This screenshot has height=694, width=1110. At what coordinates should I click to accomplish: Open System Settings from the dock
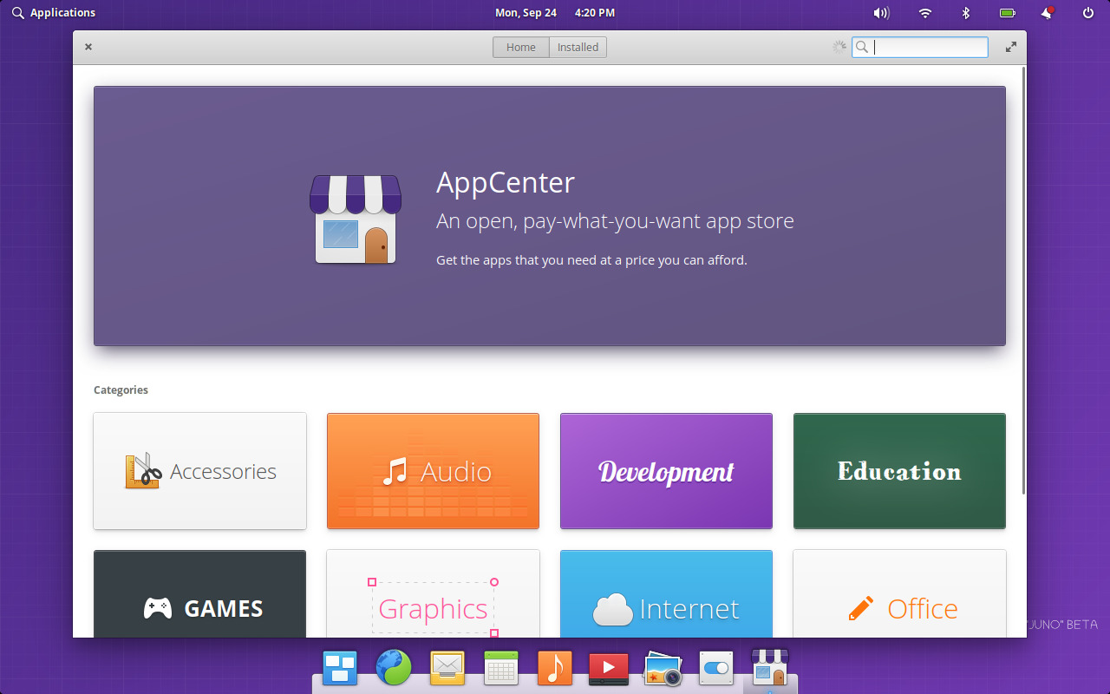[716, 668]
